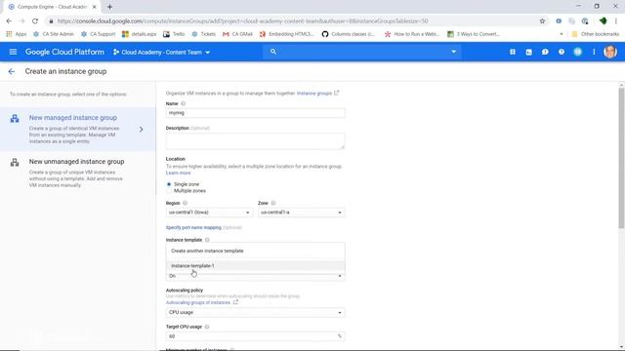The height and width of the screenshot is (351, 625).
Task: Open the Chrome three-dot menu
Action: pyautogui.click(x=616, y=21)
